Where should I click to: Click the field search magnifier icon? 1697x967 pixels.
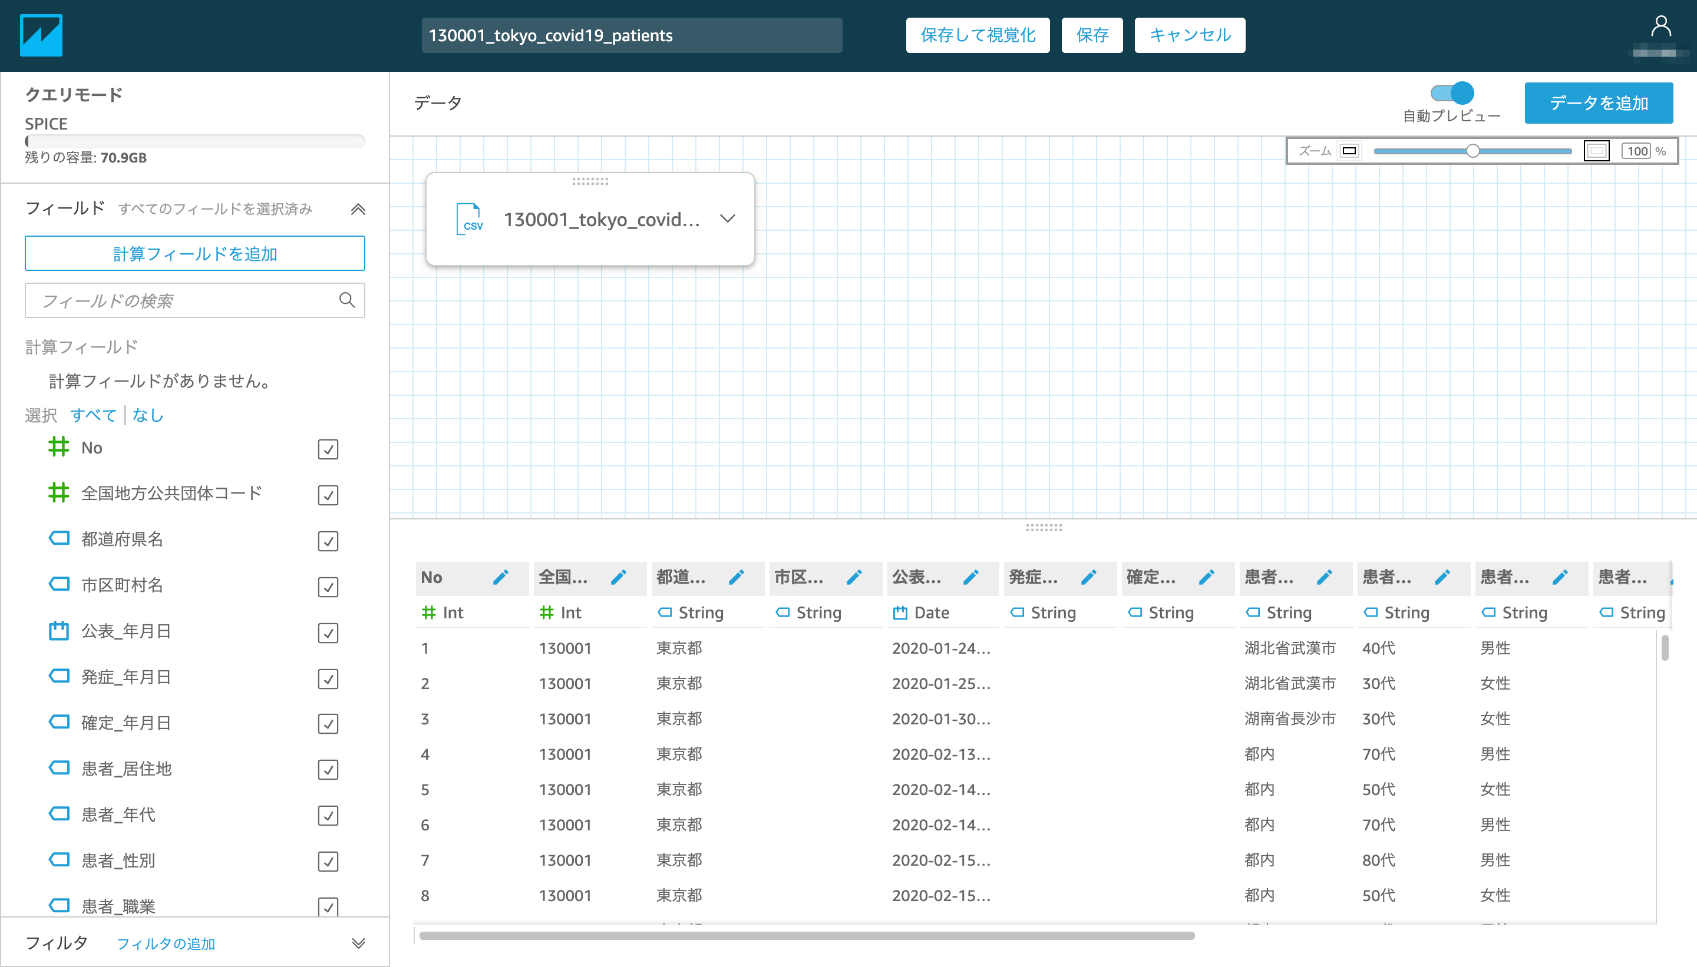tap(347, 300)
